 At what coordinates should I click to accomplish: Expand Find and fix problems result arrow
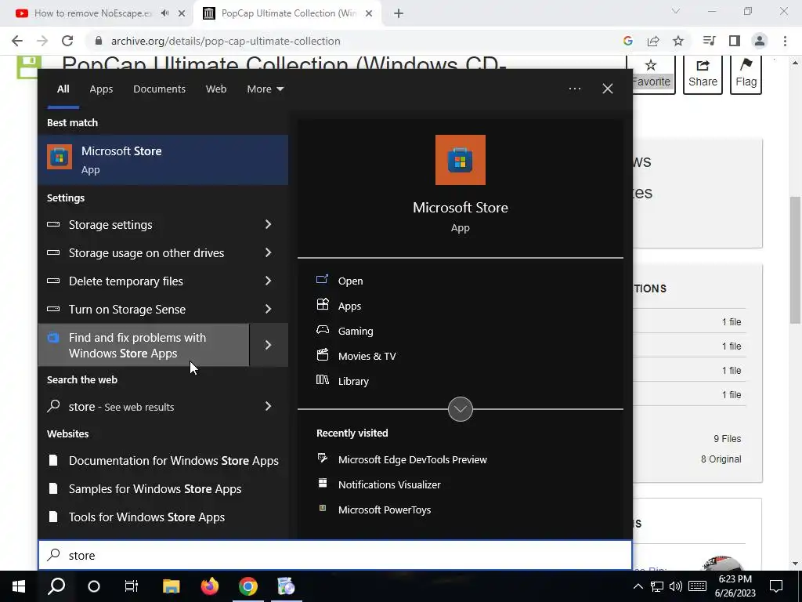pyautogui.click(x=269, y=345)
